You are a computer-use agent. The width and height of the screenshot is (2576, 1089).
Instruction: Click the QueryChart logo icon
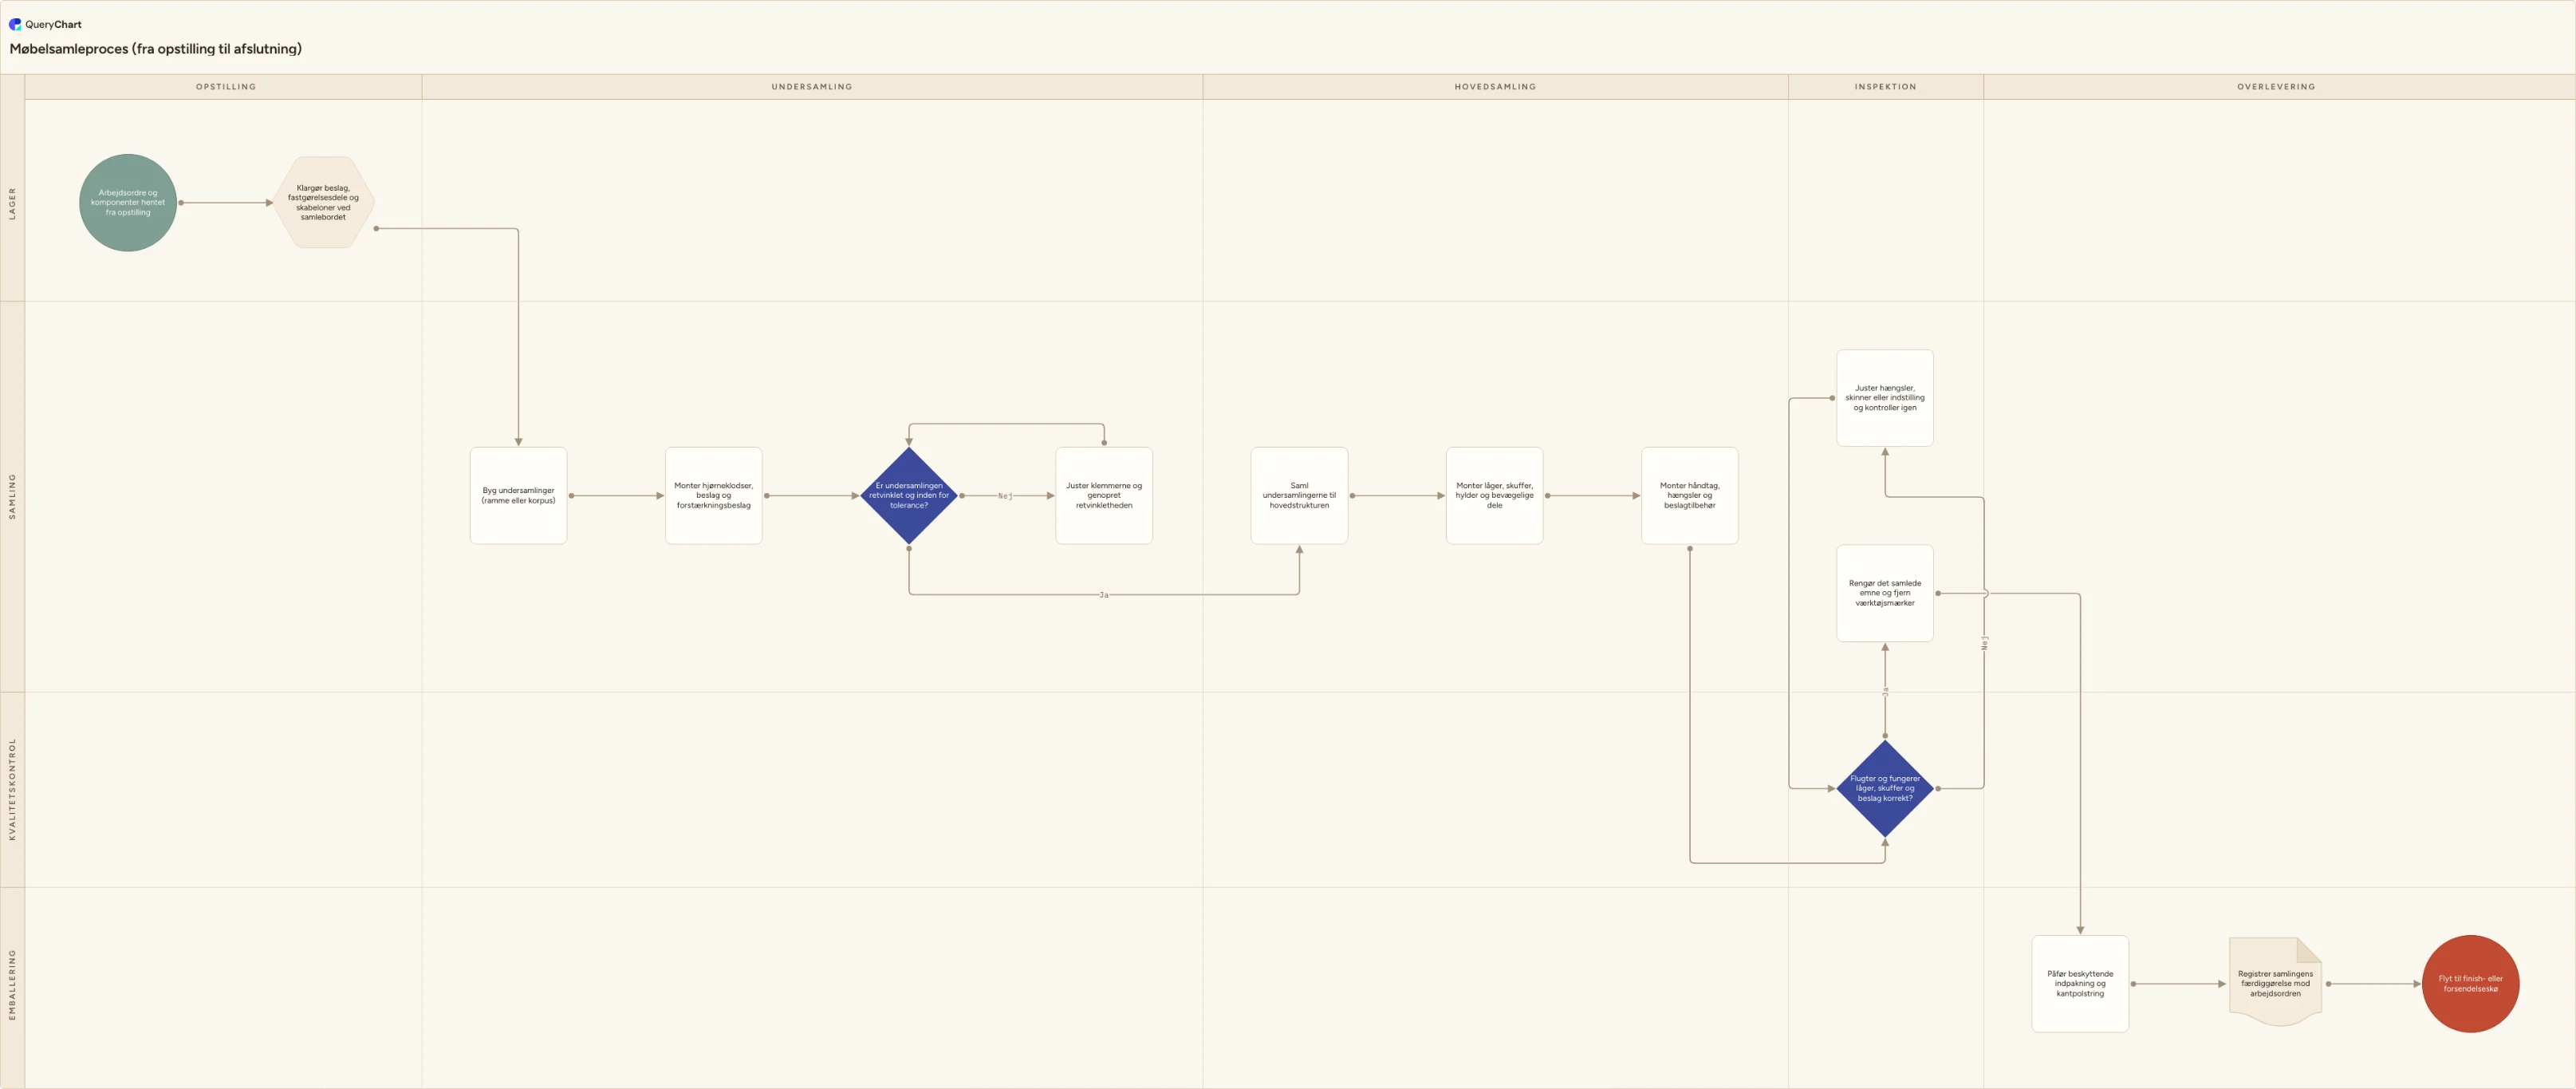click(x=15, y=24)
